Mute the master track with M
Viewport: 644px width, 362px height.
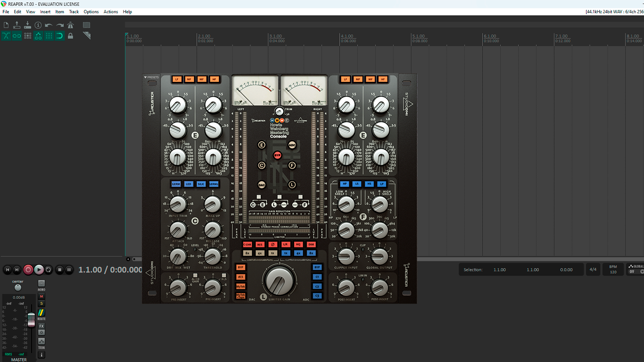(41, 296)
